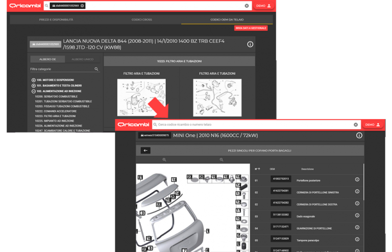The width and height of the screenshot is (392, 252).
Task: Select the Albero Unico tree view
Action: pyautogui.click(x=82, y=59)
